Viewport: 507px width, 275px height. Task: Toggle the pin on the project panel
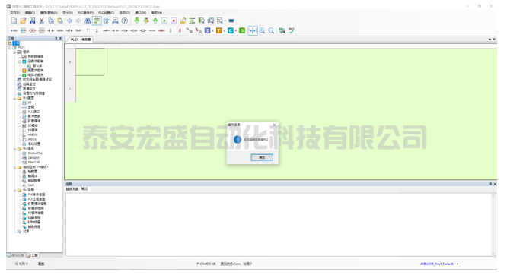56,39
